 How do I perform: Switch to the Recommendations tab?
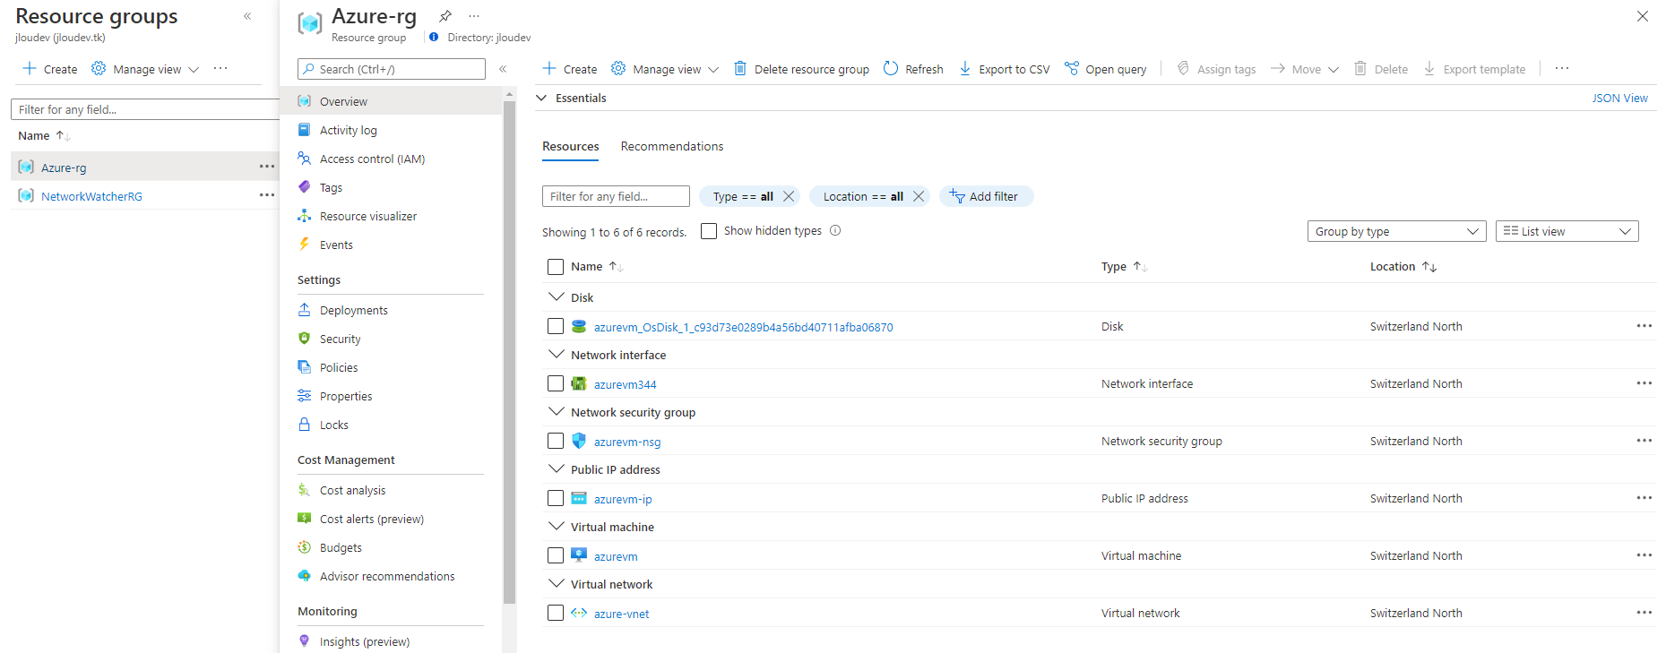pos(672,146)
